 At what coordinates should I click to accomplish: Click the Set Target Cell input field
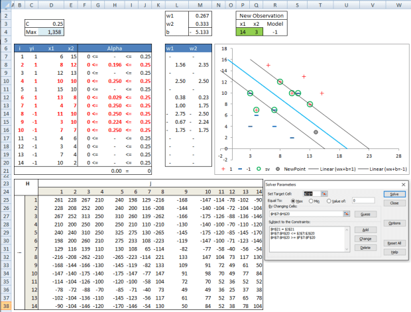point(312,193)
